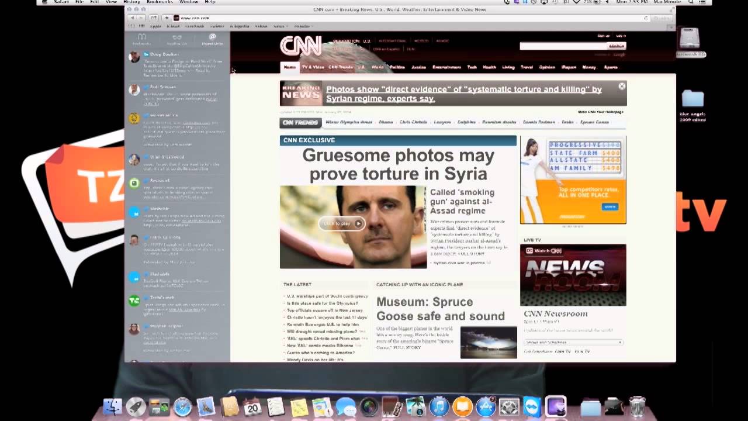Click the insurance comparison ad banner
This screenshot has height=421, width=748.
[573, 180]
